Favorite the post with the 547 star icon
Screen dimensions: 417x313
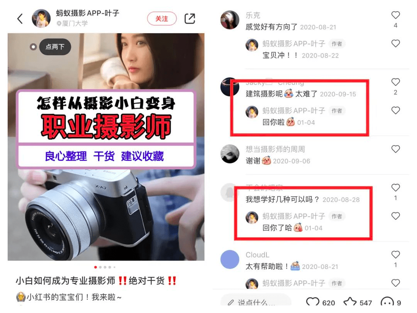tap(350, 302)
